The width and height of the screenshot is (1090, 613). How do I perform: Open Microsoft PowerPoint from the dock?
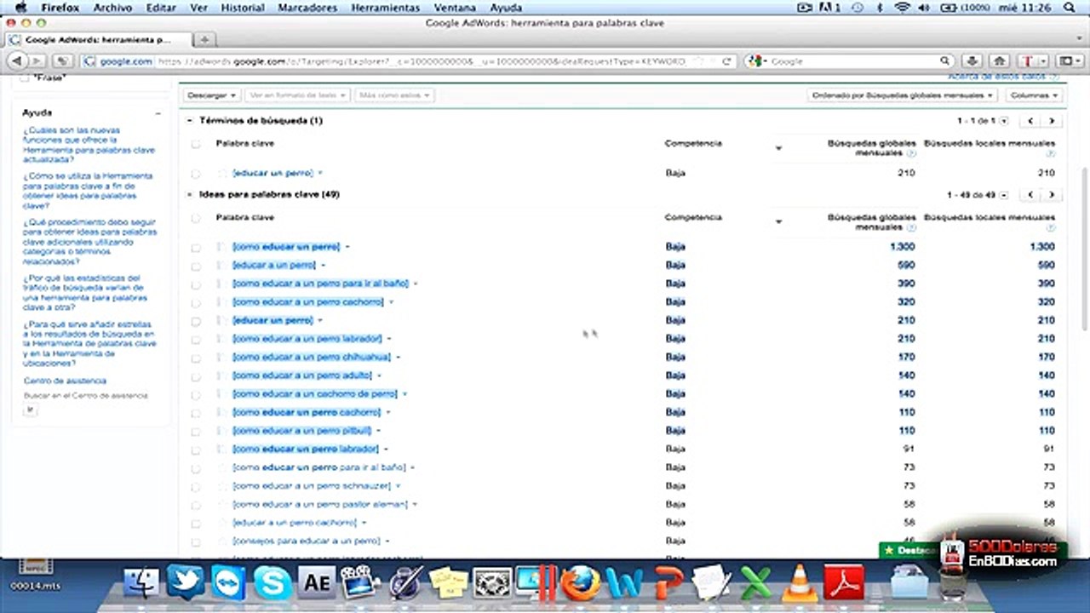click(x=669, y=583)
